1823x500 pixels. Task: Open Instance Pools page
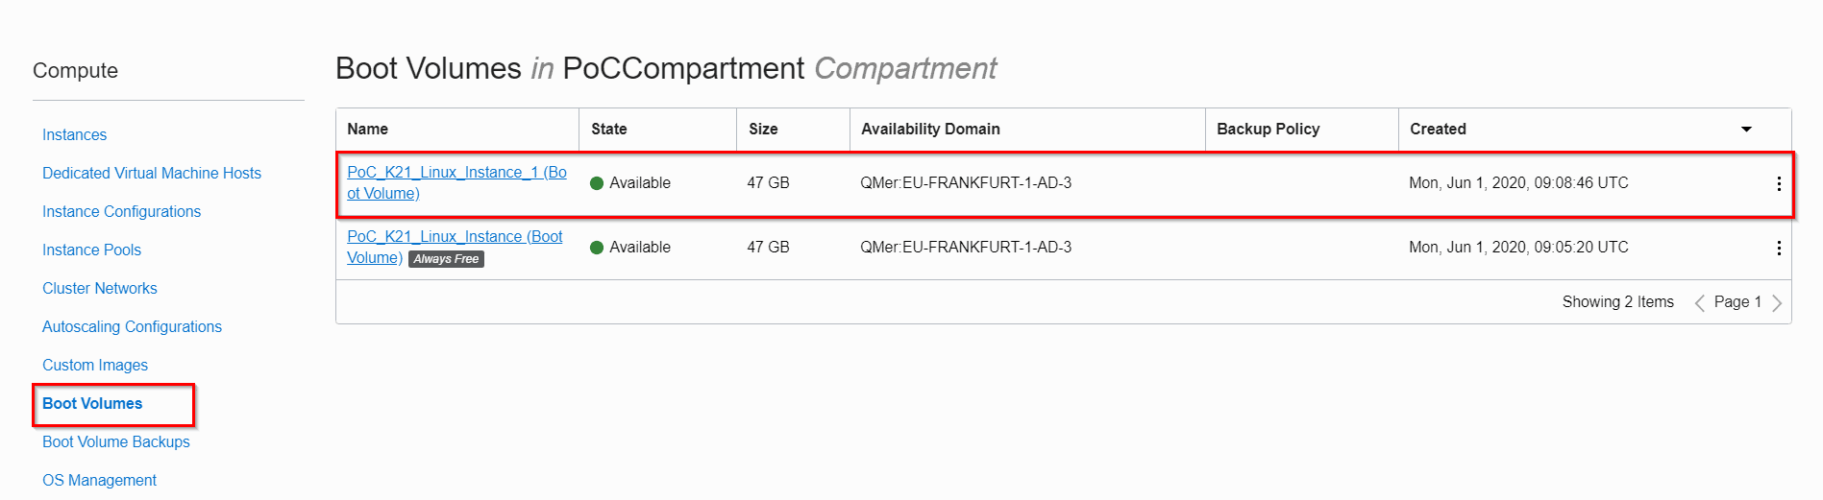click(x=91, y=250)
